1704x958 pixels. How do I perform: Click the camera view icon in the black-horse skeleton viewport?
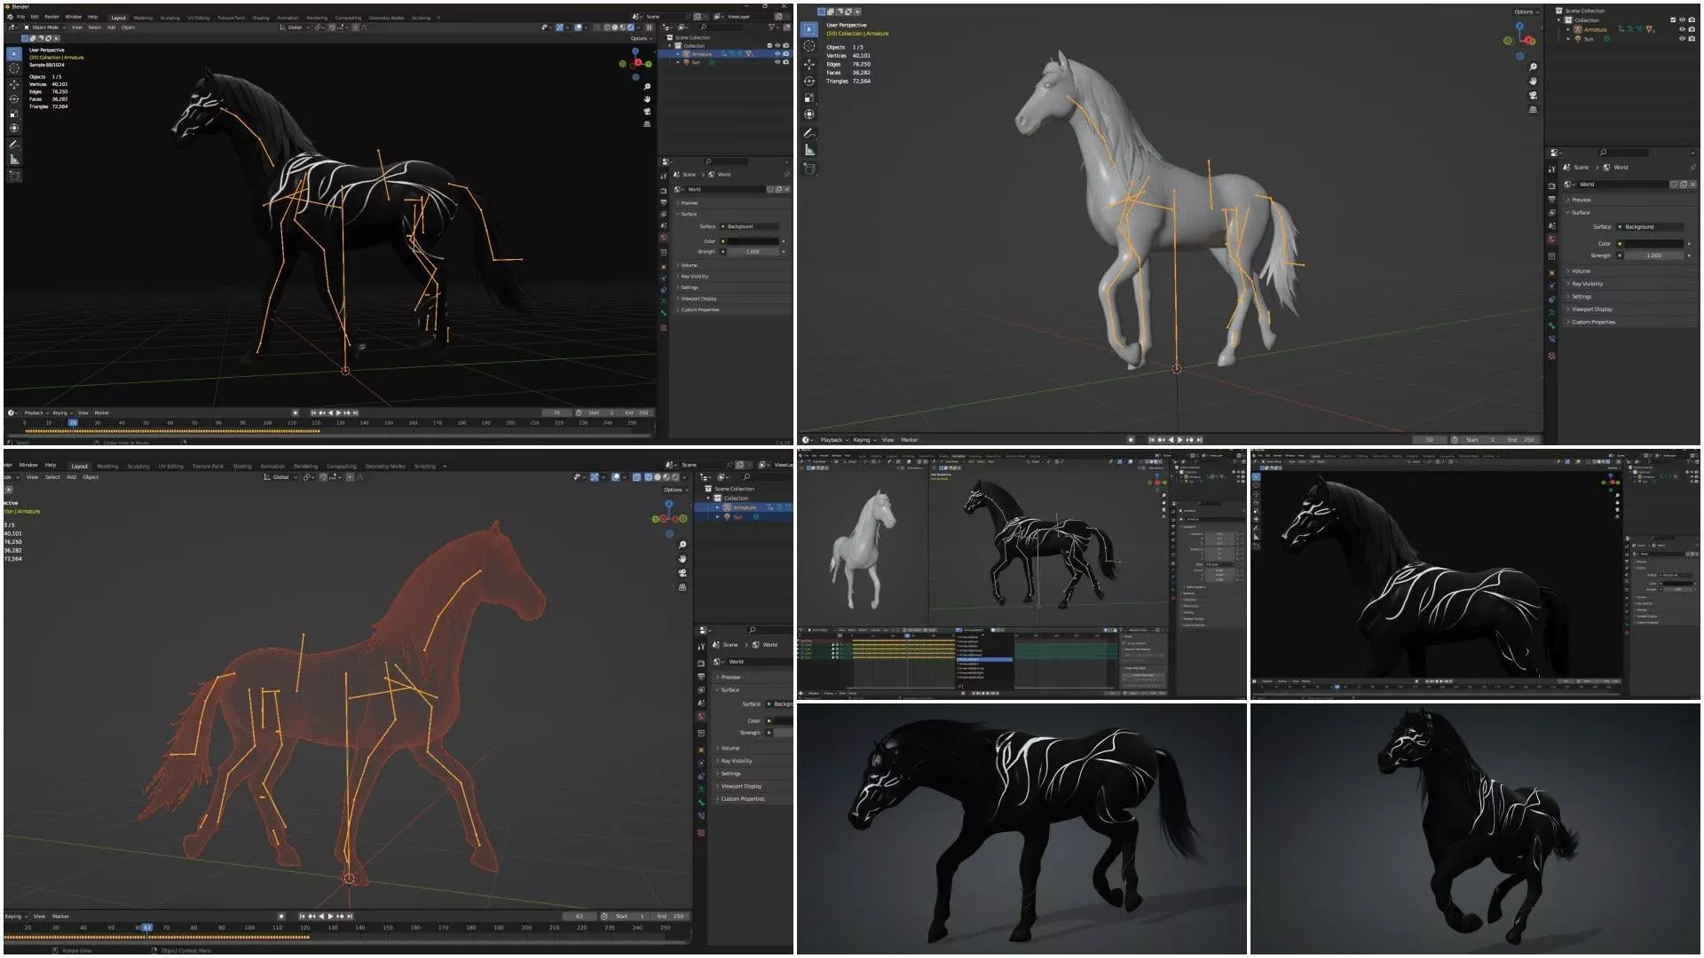pos(647,112)
